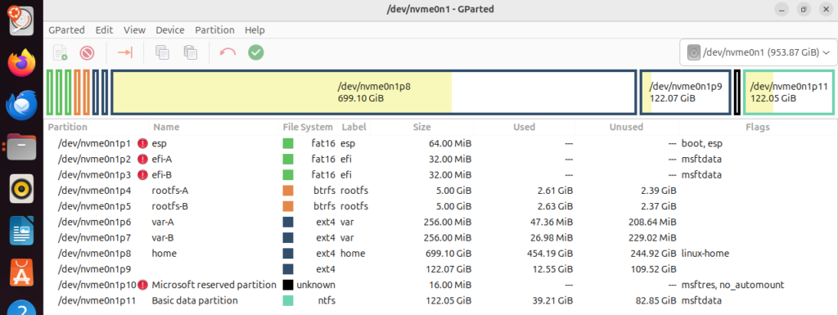Select the /dev/nvme0n1p5 partition row
The width and height of the screenshot is (838, 315).
(440, 206)
